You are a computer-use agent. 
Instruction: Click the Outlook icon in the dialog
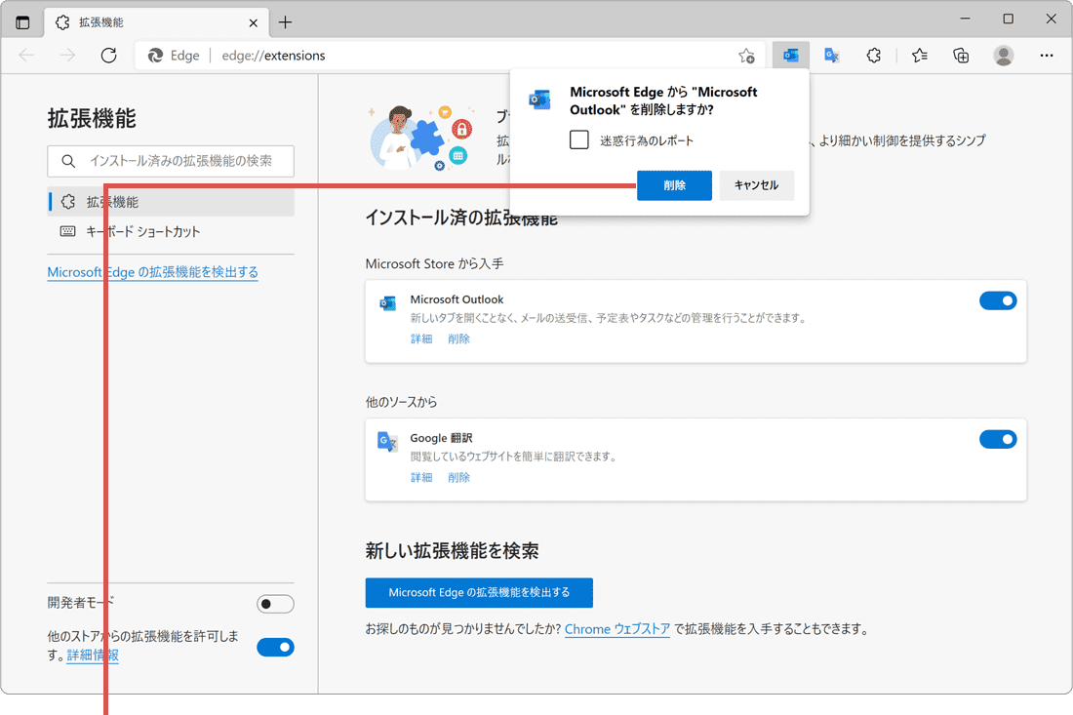tap(540, 99)
